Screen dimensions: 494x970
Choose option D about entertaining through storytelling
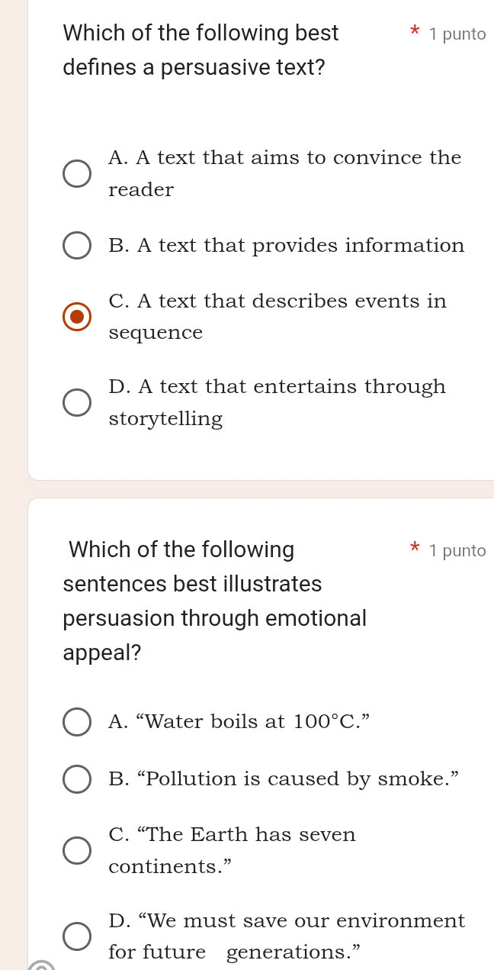click(x=77, y=402)
